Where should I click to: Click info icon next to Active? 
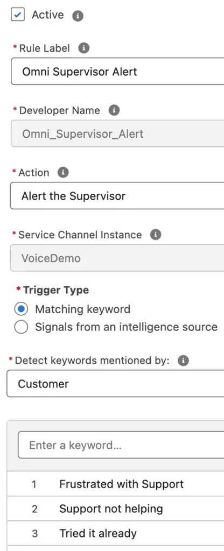pyautogui.click(x=78, y=16)
